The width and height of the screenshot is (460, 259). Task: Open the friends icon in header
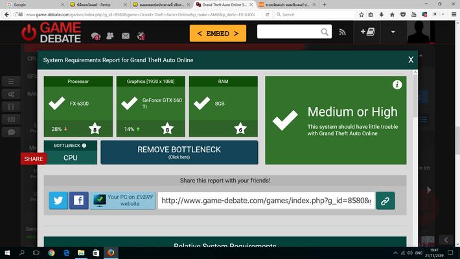tap(110, 36)
